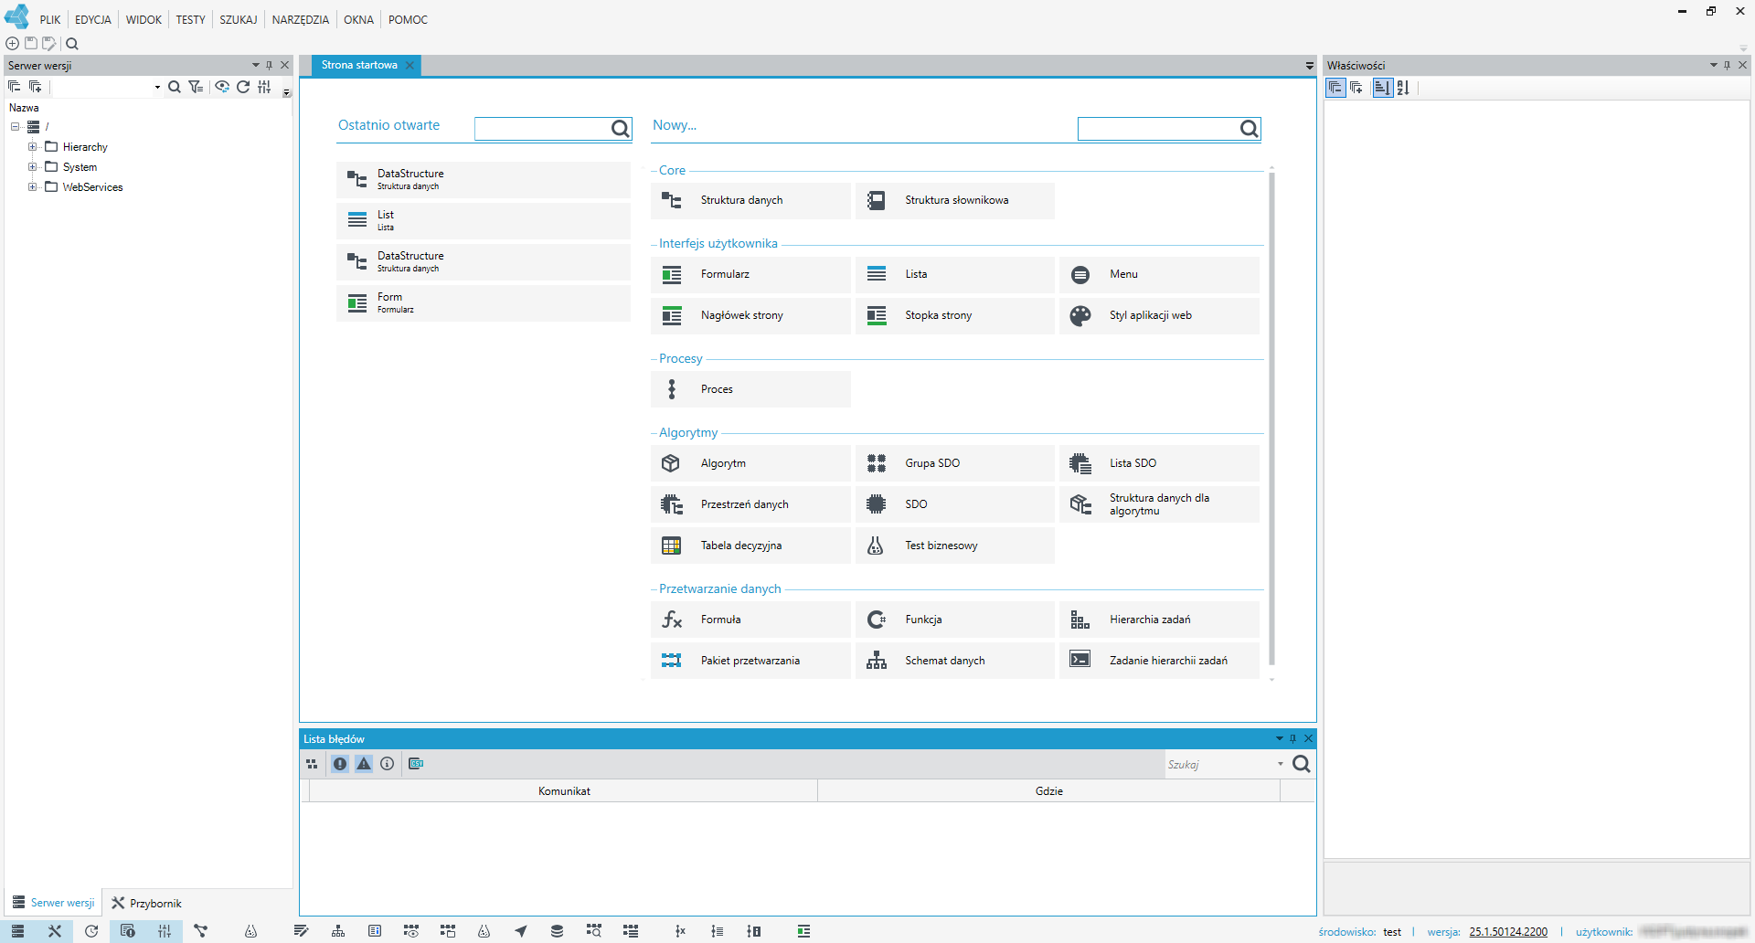
Task: Collapse all nodes in Serwer wersji toolbar
Action: coord(14,87)
